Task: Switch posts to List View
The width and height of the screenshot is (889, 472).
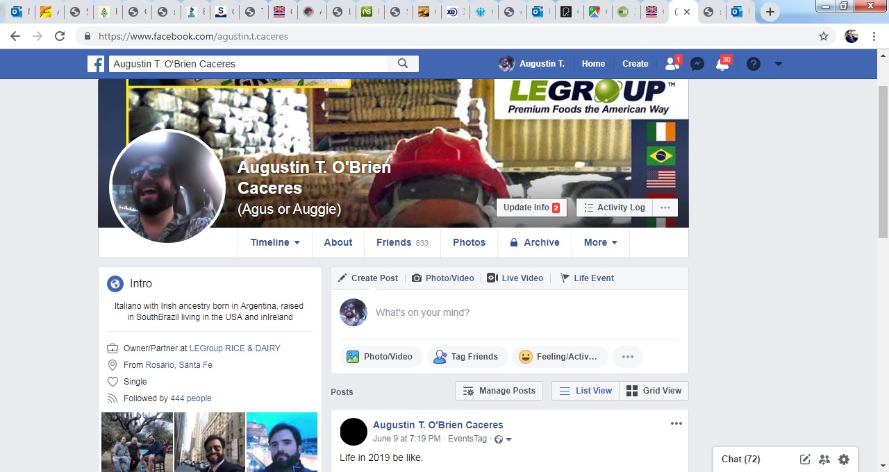Action: click(x=585, y=391)
